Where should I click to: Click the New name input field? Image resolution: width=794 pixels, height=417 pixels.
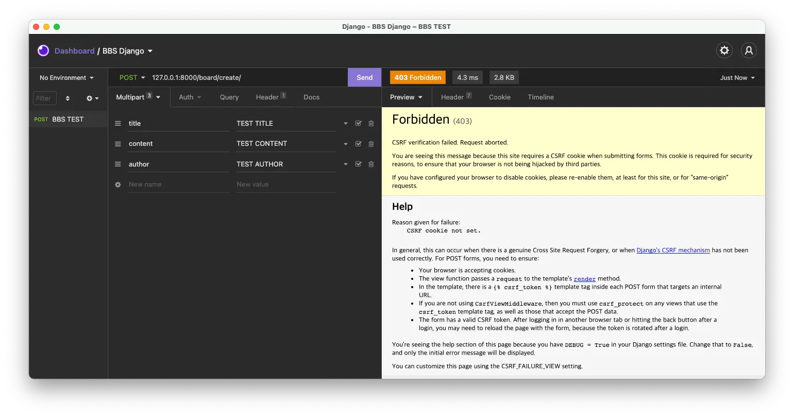click(x=178, y=185)
